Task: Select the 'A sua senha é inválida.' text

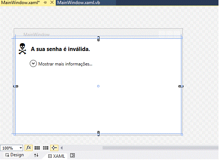Action: [x=60, y=49]
